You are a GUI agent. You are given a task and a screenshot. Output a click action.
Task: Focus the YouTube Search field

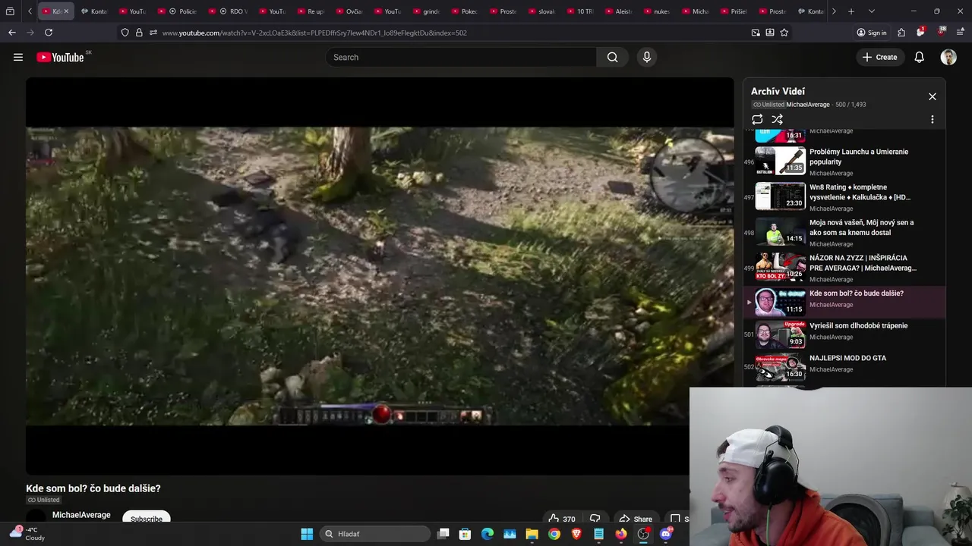click(461, 57)
